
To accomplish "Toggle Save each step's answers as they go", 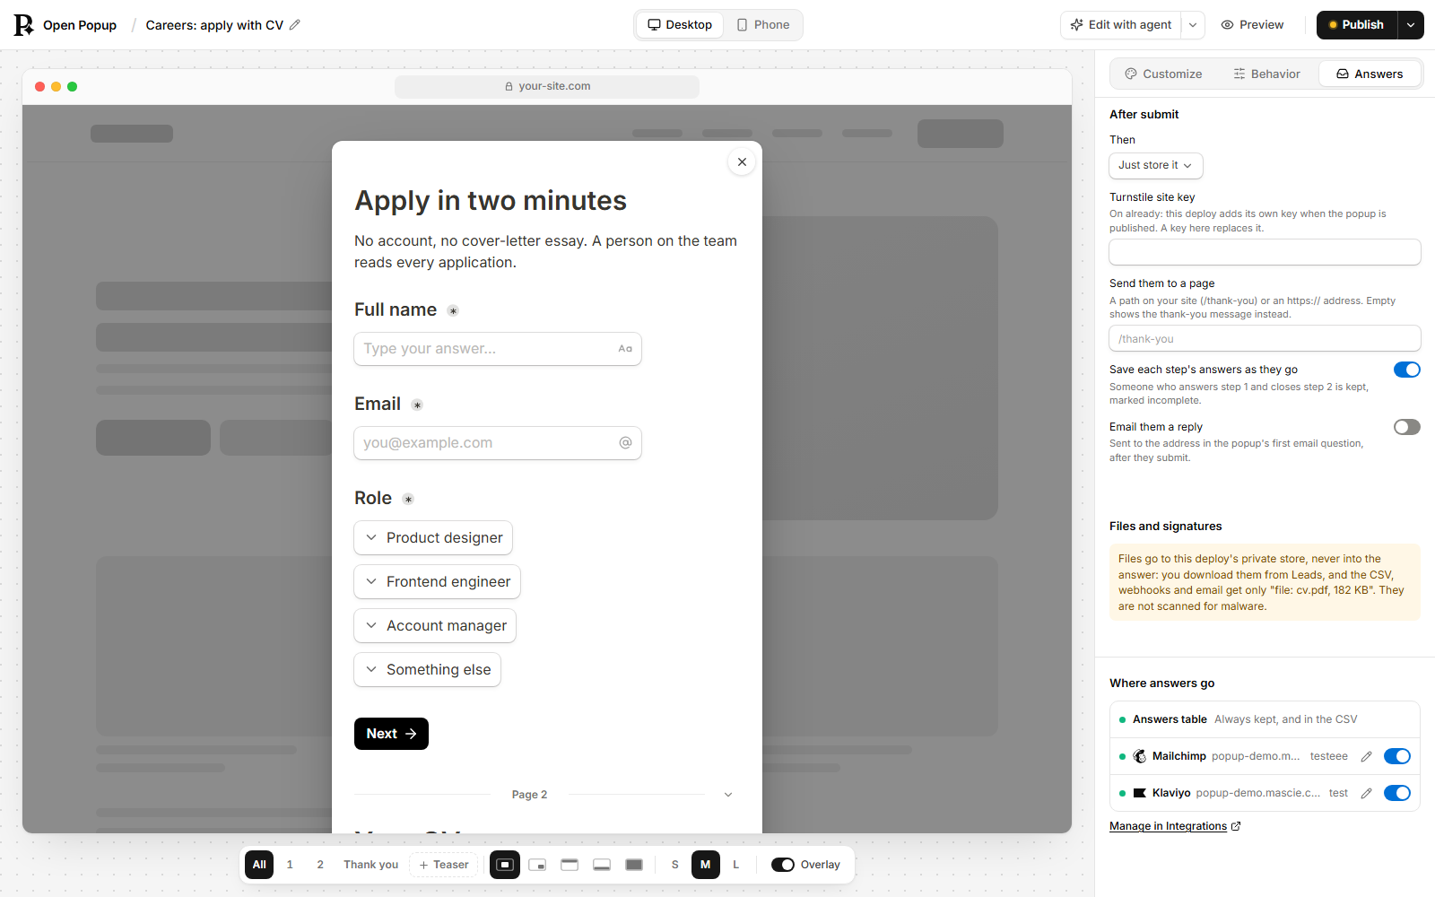I will (x=1407, y=370).
